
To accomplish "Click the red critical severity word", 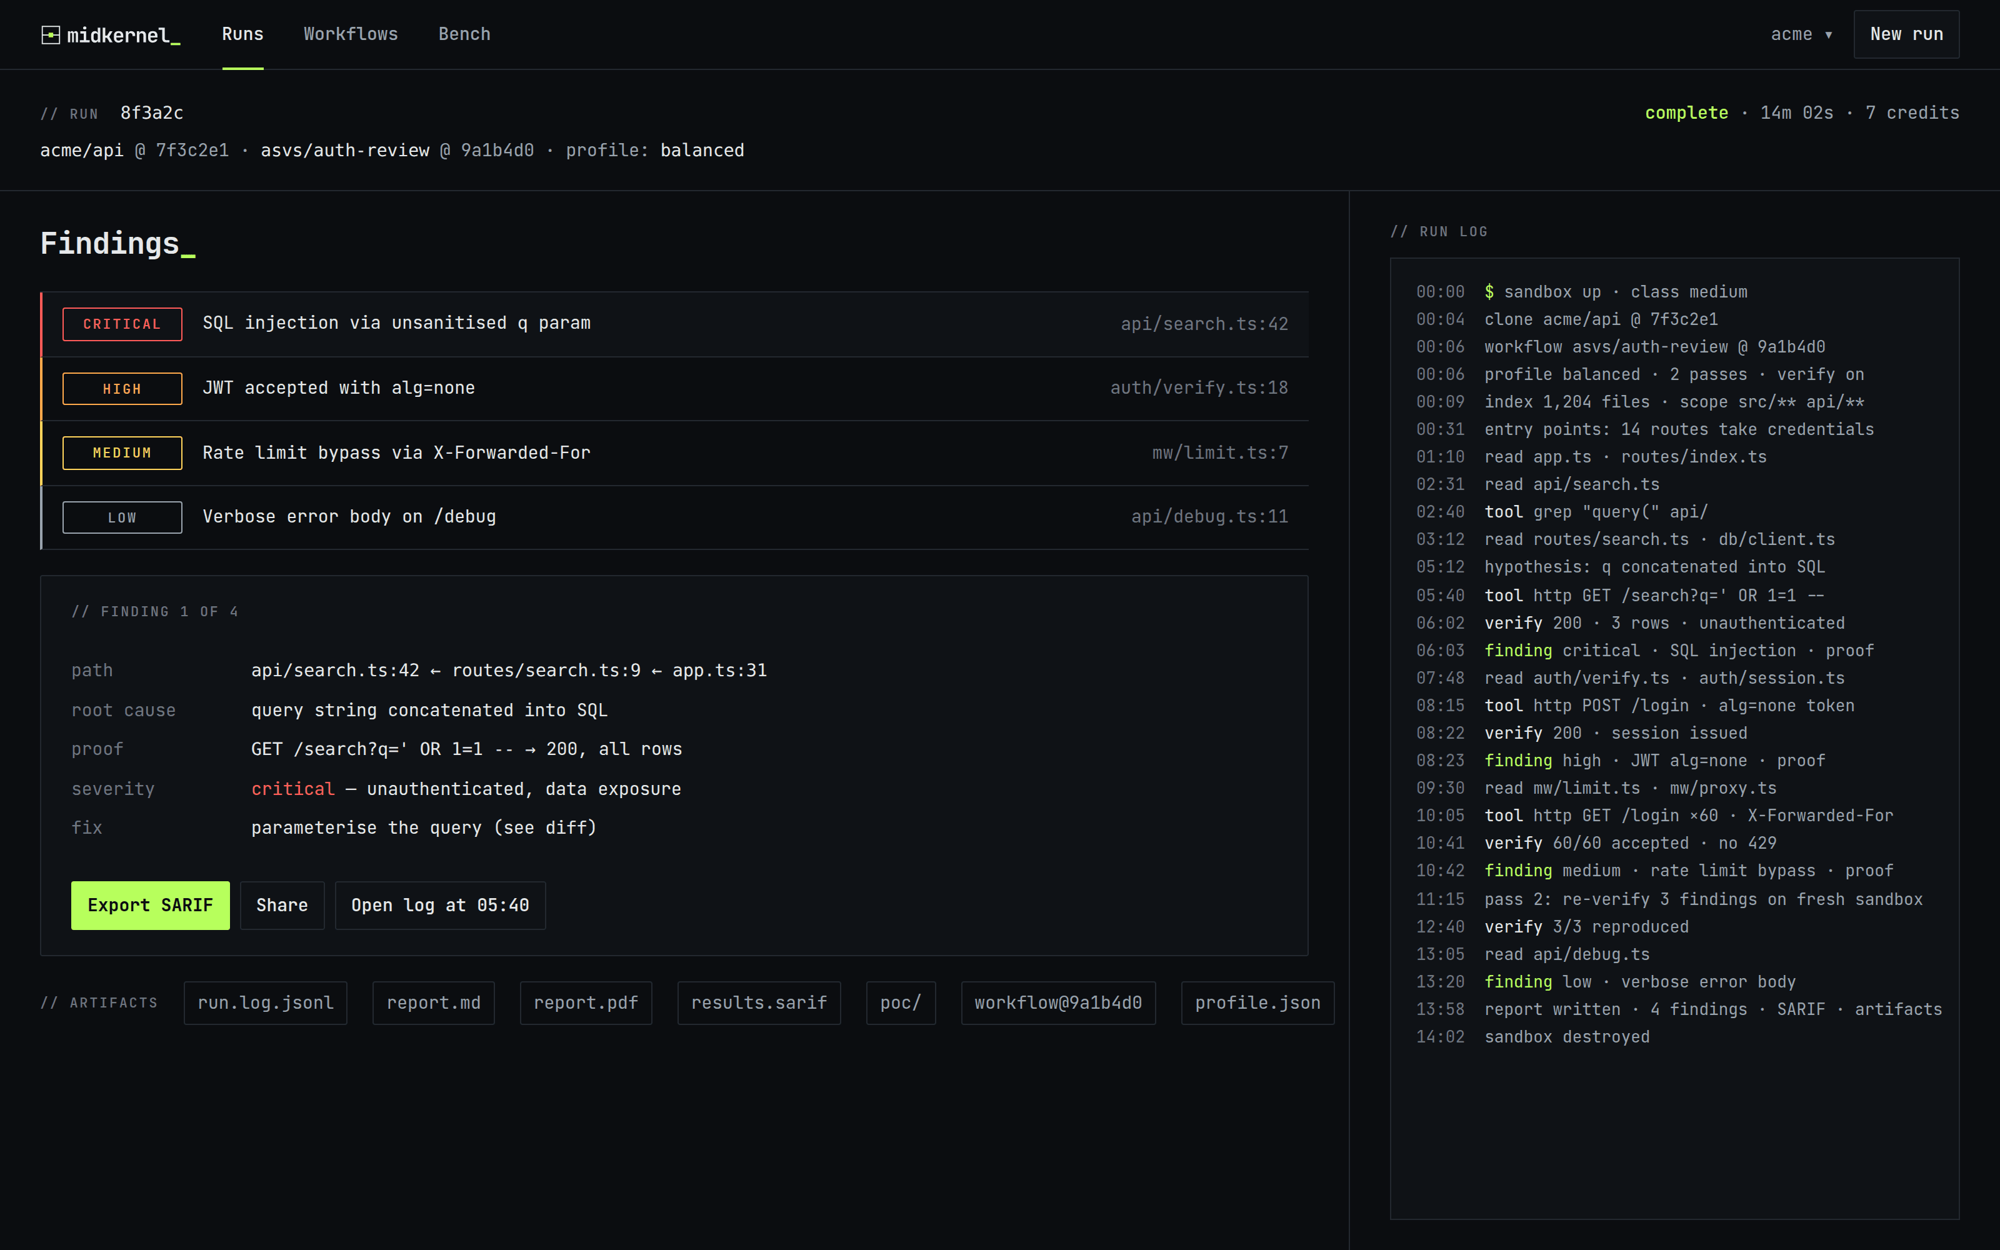I will [x=292, y=789].
